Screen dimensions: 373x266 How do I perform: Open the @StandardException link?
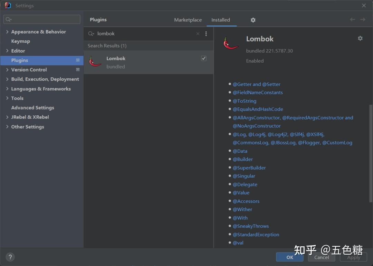256,235
